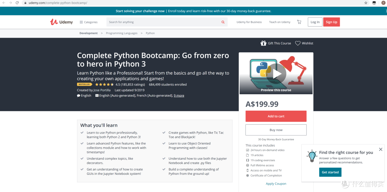The height and width of the screenshot is (192, 387).
Task: Close the course recommendation popup
Action: [x=381, y=149]
